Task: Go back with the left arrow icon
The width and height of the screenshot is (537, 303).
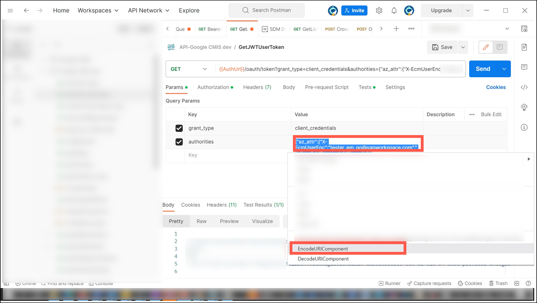Action: point(26,10)
